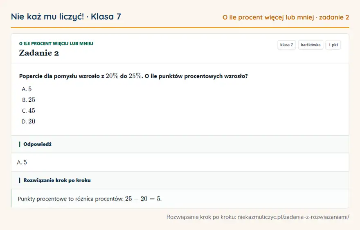This screenshot has height=230, width=360.
Task: Click the 'klasa 7' tag
Action: [286, 45]
